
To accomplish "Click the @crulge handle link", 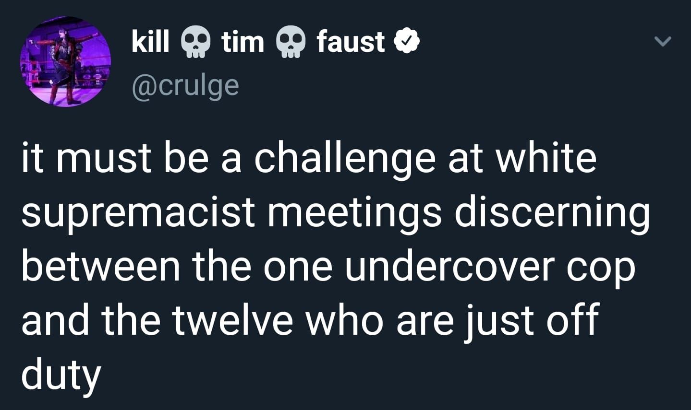I will (x=185, y=85).
